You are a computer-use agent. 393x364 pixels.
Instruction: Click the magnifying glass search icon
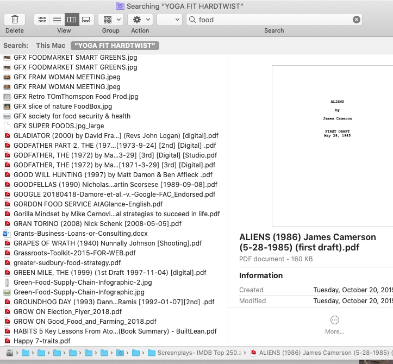pyautogui.click(x=192, y=20)
